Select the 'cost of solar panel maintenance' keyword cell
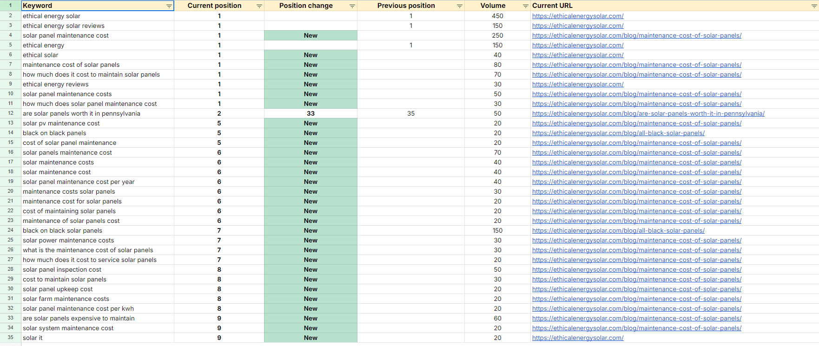 pyautogui.click(x=98, y=143)
